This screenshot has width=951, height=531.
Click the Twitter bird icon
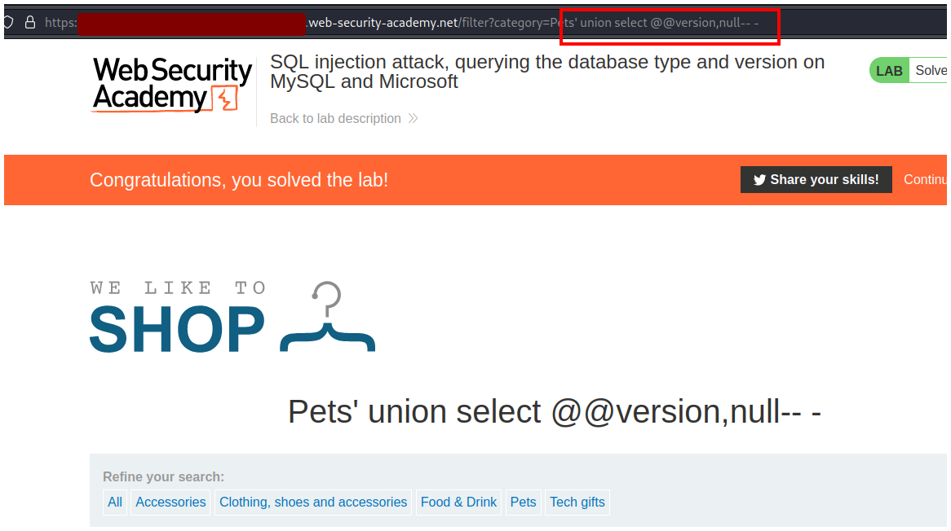(759, 180)
